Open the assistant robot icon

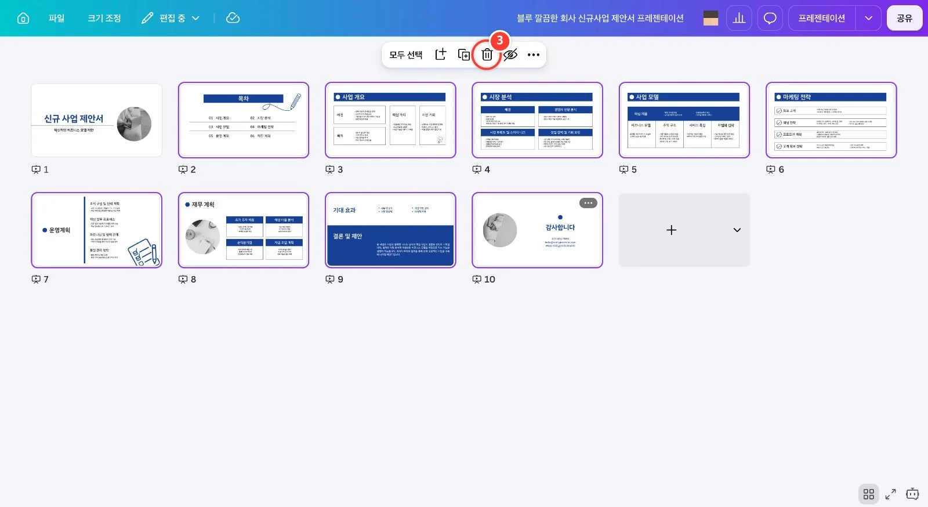[x=912, y=494]
